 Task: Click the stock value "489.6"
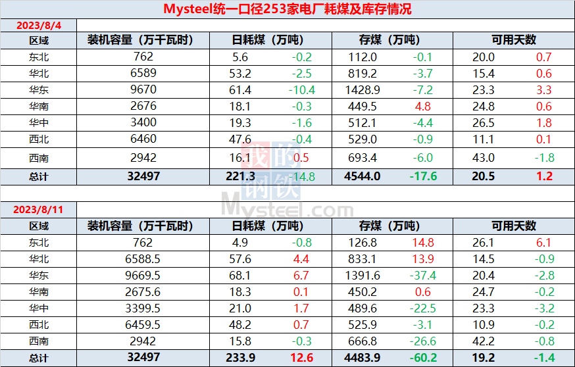click(x=362, y=308)
